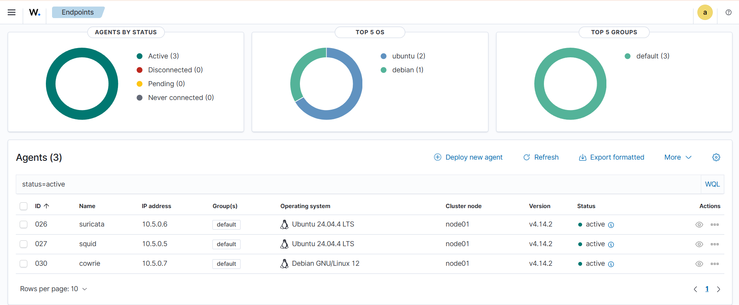View agent suricata details eye icon

699,225
